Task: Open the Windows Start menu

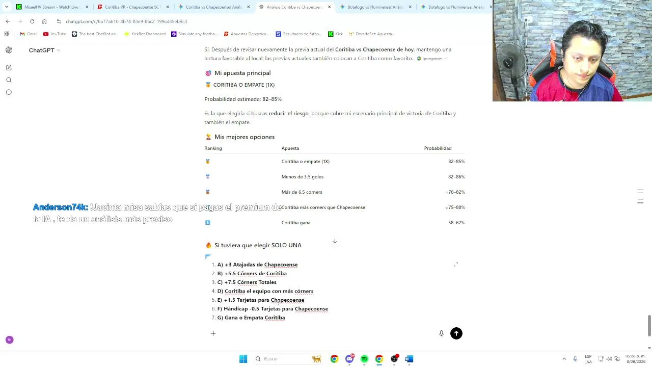Action: 243,359
